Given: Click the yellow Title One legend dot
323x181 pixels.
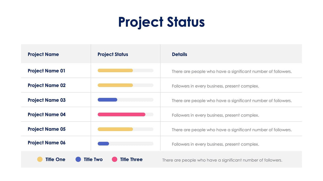Looking at the screenshot, I should pyautogui.click(x=40, y=159).
